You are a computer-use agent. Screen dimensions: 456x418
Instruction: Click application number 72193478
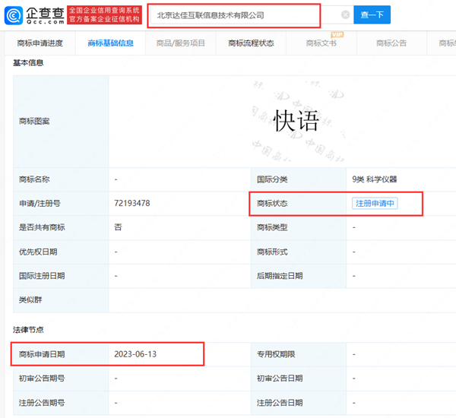click(x=132, y=204)
